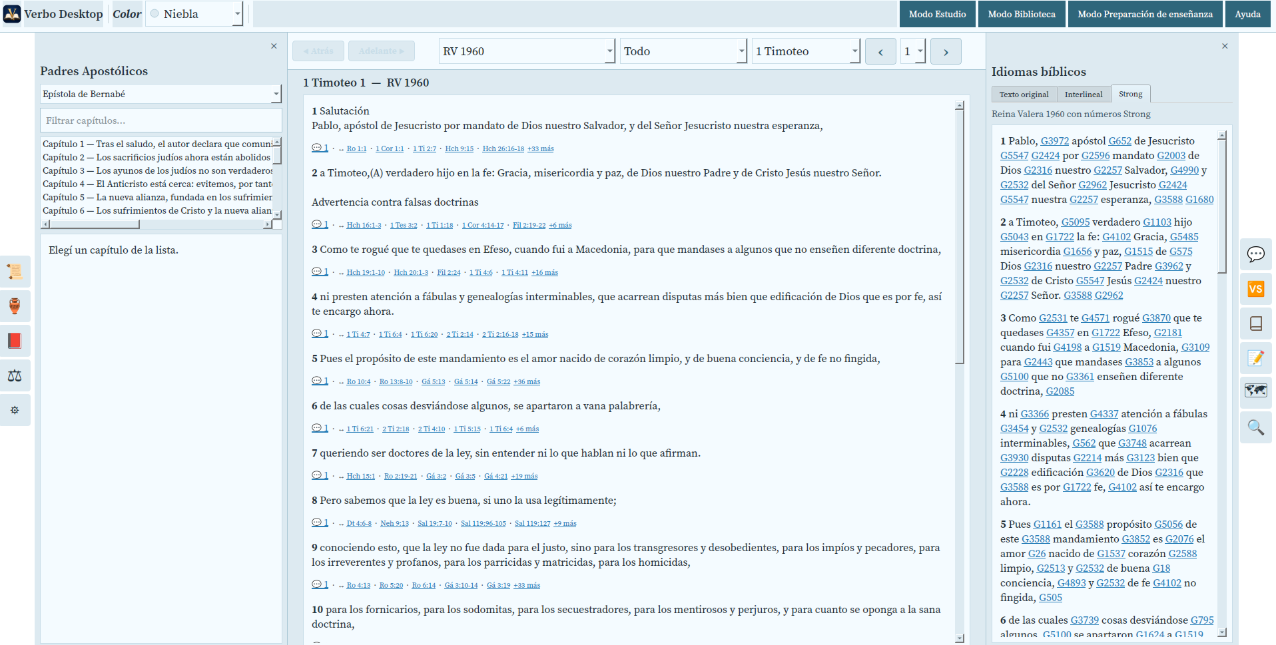Open Strong number G3972 link
The image size is (1276, 645).
click(1055, 141)
